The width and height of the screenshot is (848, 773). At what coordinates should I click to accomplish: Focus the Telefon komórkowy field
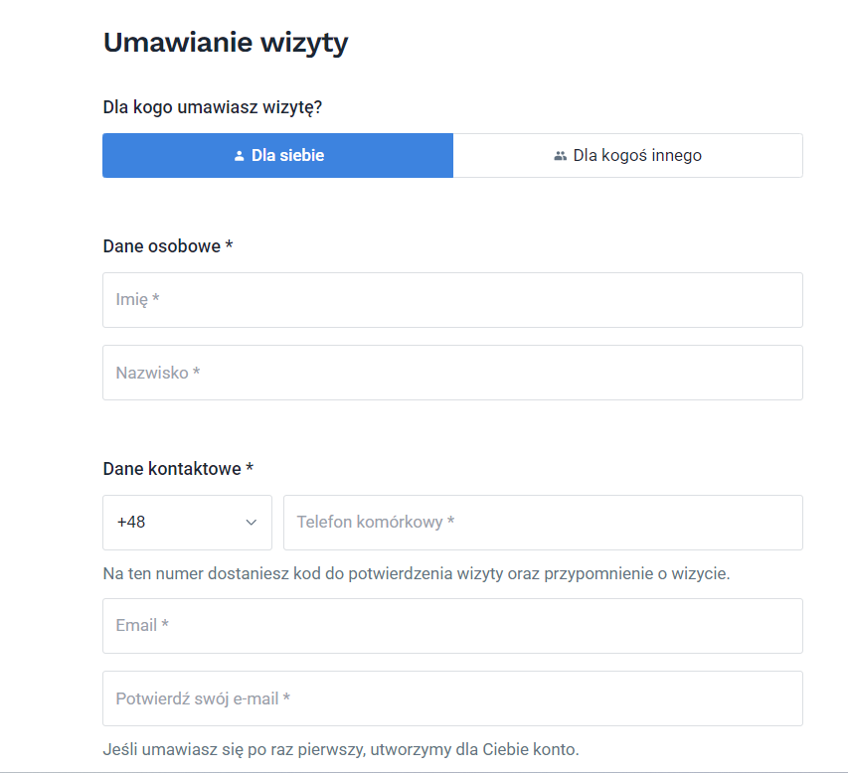coord(543,523)
